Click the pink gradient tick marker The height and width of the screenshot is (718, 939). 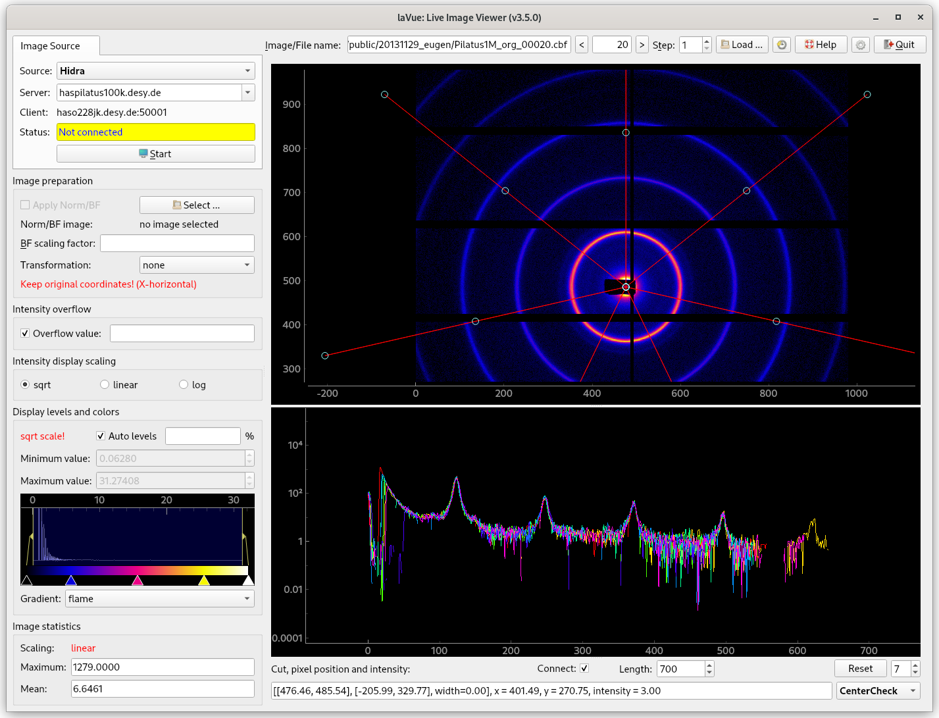click(137, 580)
